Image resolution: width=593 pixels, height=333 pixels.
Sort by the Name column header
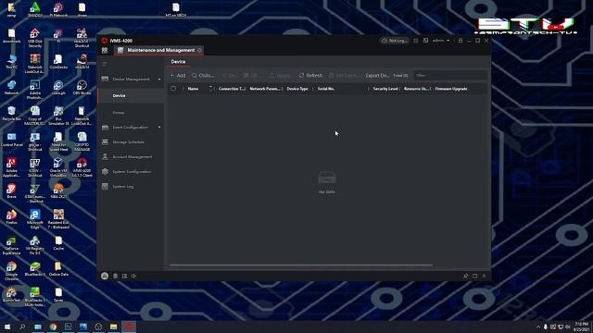pos(194,89)
